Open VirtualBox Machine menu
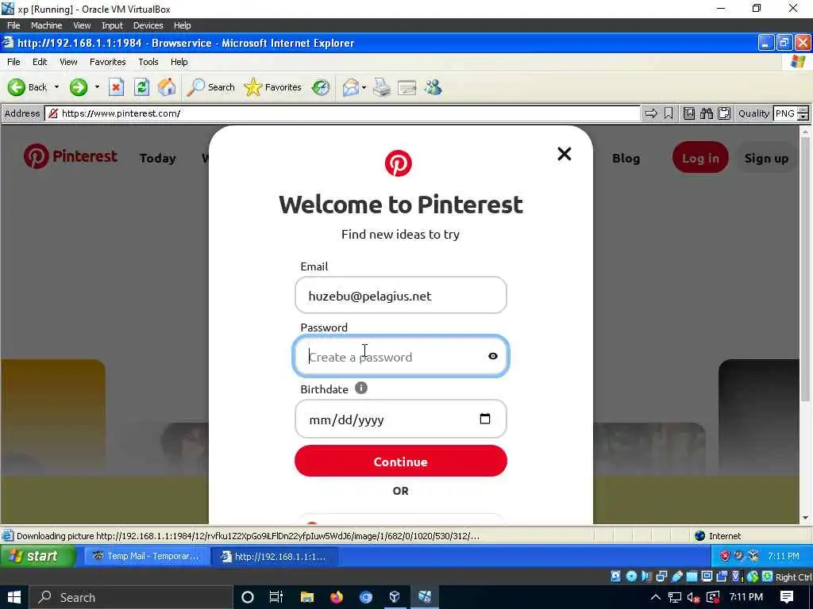 pos(46,25)
